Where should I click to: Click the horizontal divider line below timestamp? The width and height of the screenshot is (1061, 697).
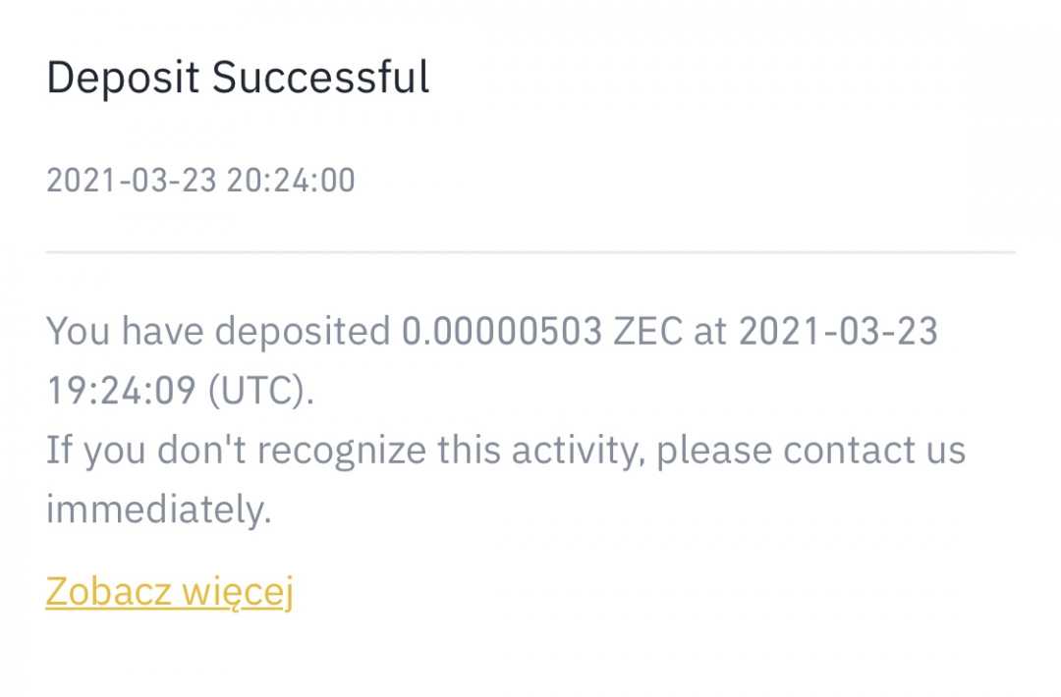[530, 252]
